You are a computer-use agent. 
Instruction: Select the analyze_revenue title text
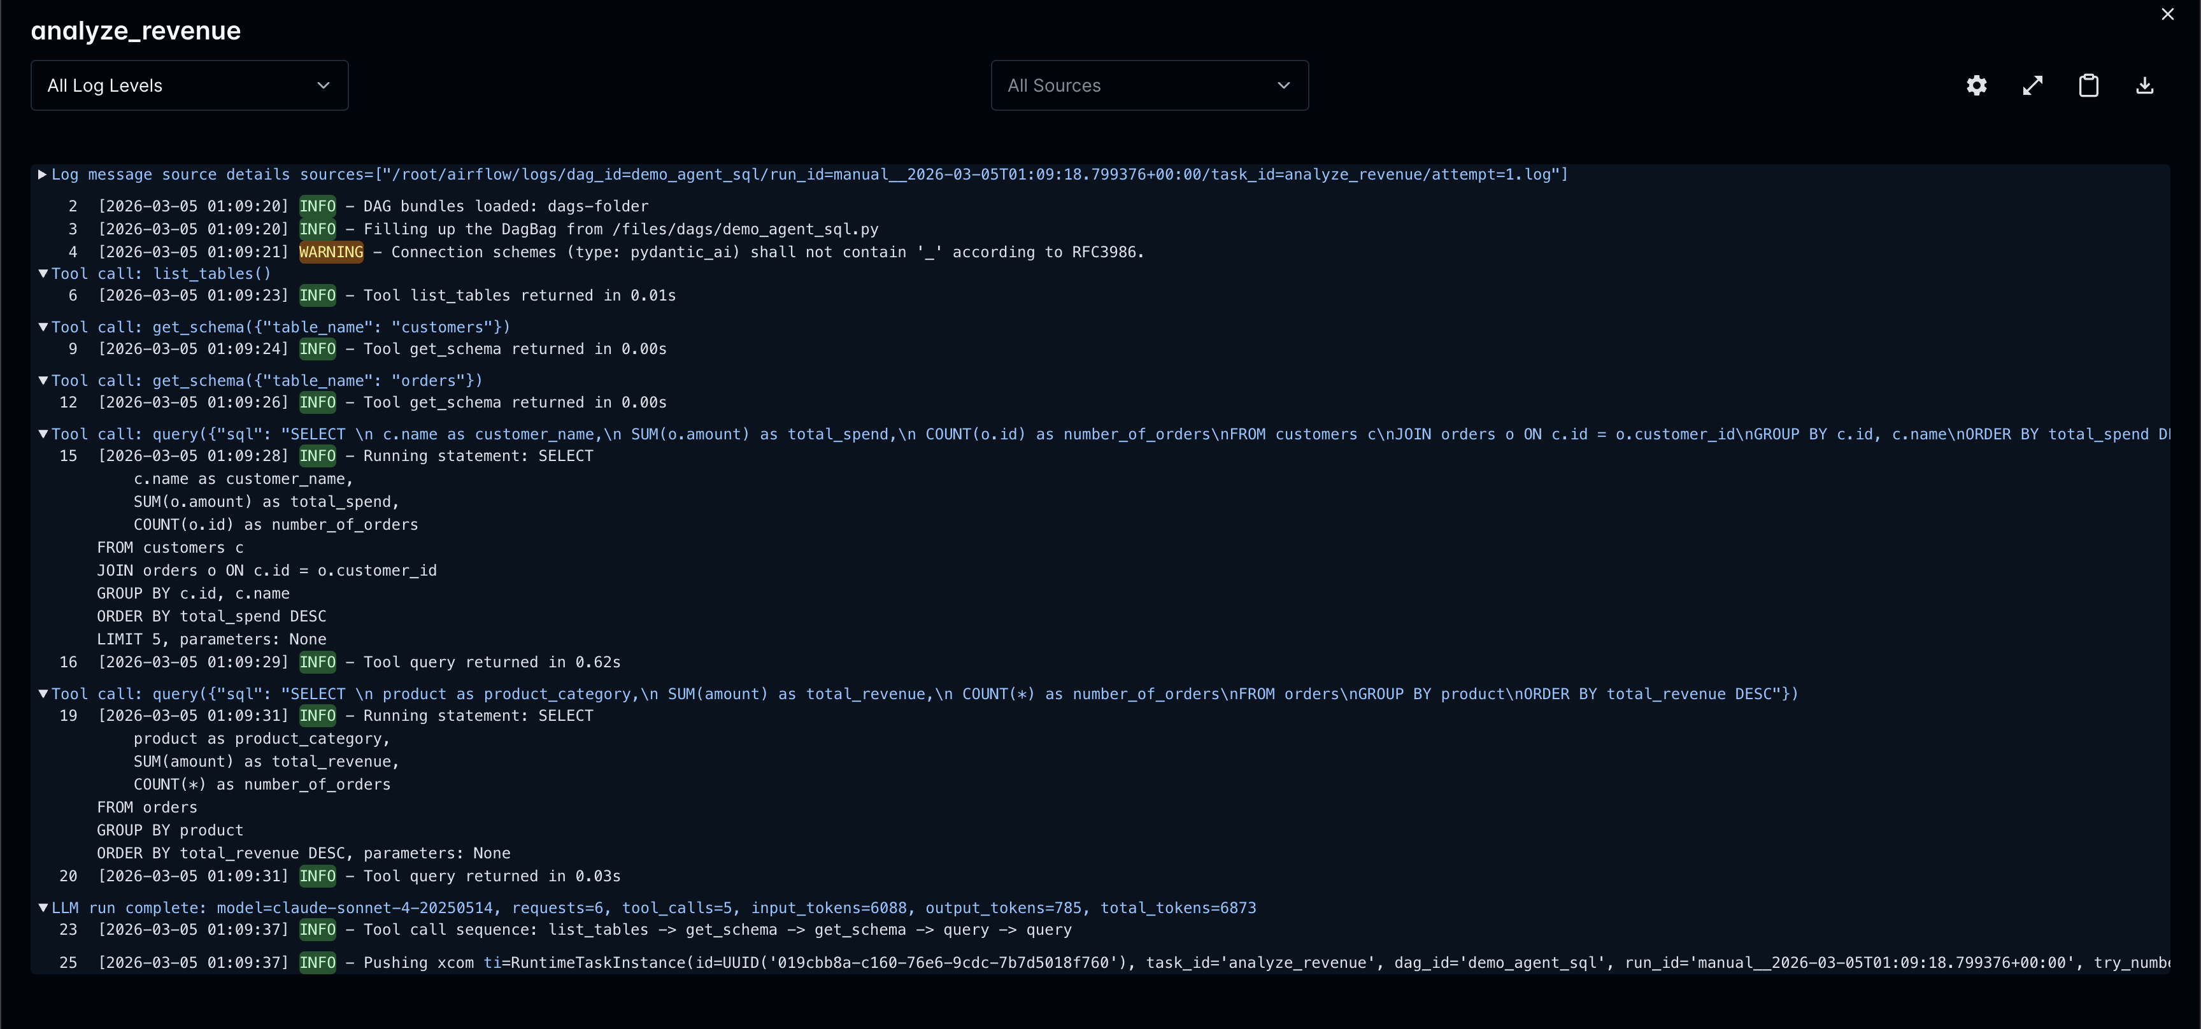click(x=136, y=31)
